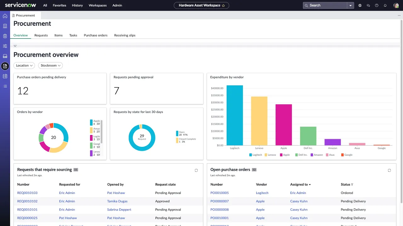Open the Favorites menu
This screenshot has height=226, width=403.
click(59, 5)
